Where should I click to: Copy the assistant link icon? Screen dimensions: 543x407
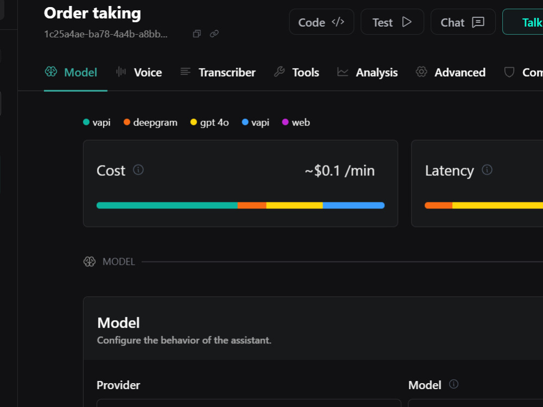214,34
